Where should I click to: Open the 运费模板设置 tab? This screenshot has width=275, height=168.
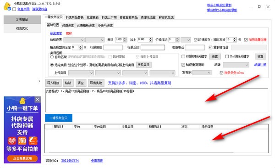[86, 26]
